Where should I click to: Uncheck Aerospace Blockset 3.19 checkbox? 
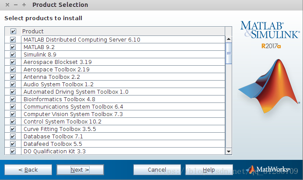pos(13,62)
